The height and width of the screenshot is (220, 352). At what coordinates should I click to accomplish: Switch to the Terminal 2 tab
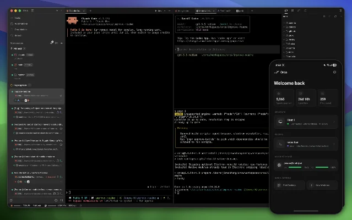pos(224,11)
